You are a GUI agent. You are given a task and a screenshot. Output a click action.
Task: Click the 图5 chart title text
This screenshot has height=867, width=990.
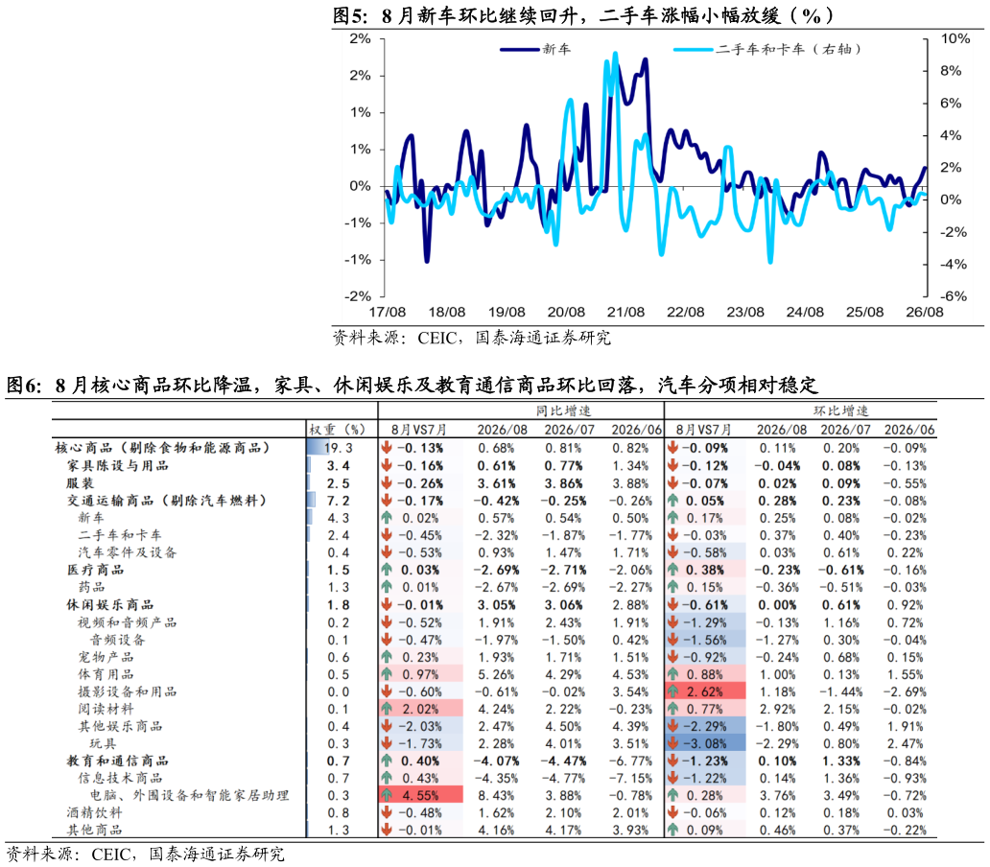[x=582, y=15]
